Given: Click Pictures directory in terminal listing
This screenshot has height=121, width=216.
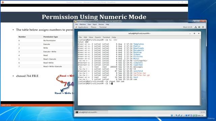Looking at the screenshot, I should click(x=138, y=56).
